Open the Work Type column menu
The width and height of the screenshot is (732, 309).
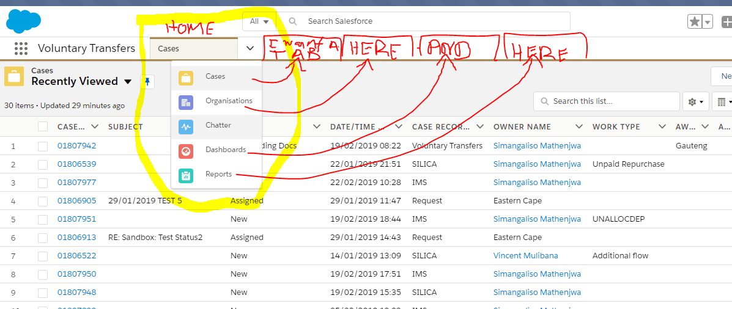[662, 127]
